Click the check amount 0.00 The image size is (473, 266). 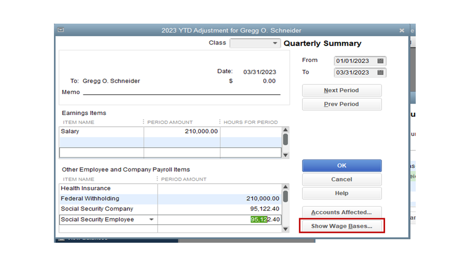click(269, 81)
